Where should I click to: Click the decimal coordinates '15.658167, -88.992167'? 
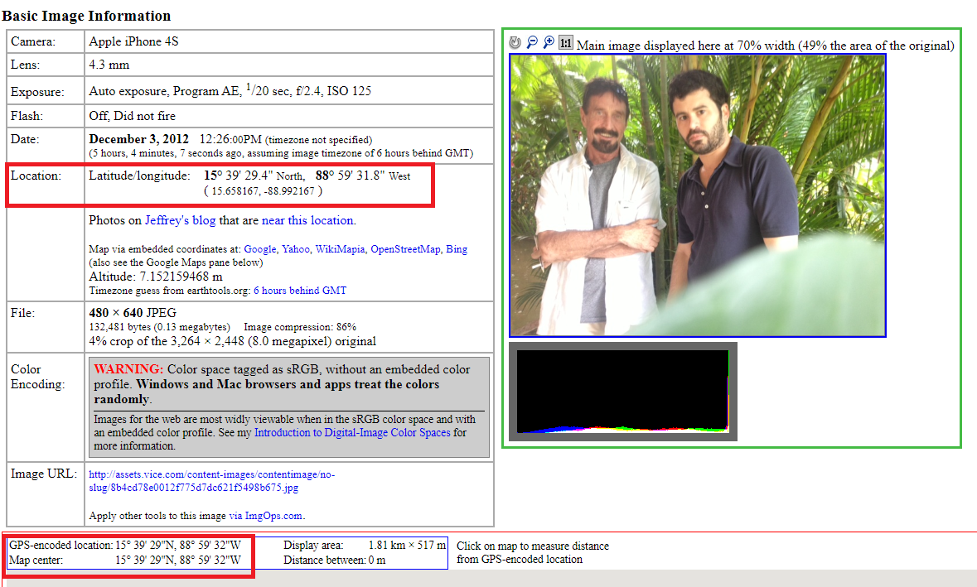tap(263, 191)
